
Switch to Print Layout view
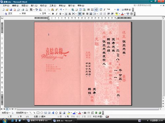[x=7, y=109]
